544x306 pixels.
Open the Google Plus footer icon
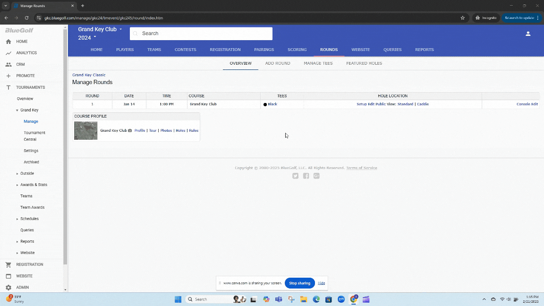[x=316, y=176]
